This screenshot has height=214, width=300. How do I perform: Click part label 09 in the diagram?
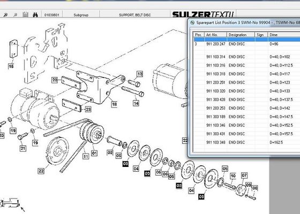[249, 185]
